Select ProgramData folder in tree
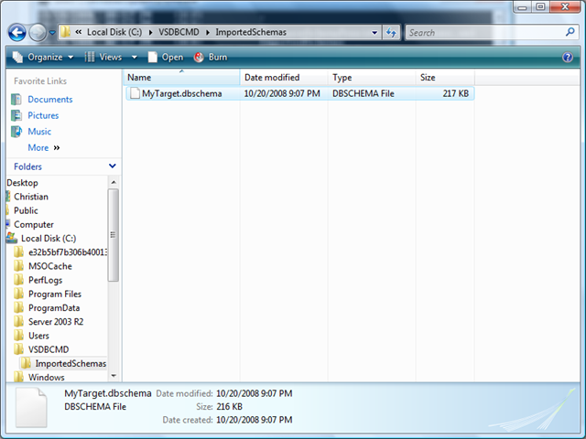The image size is (586, 439). (54, 308)
